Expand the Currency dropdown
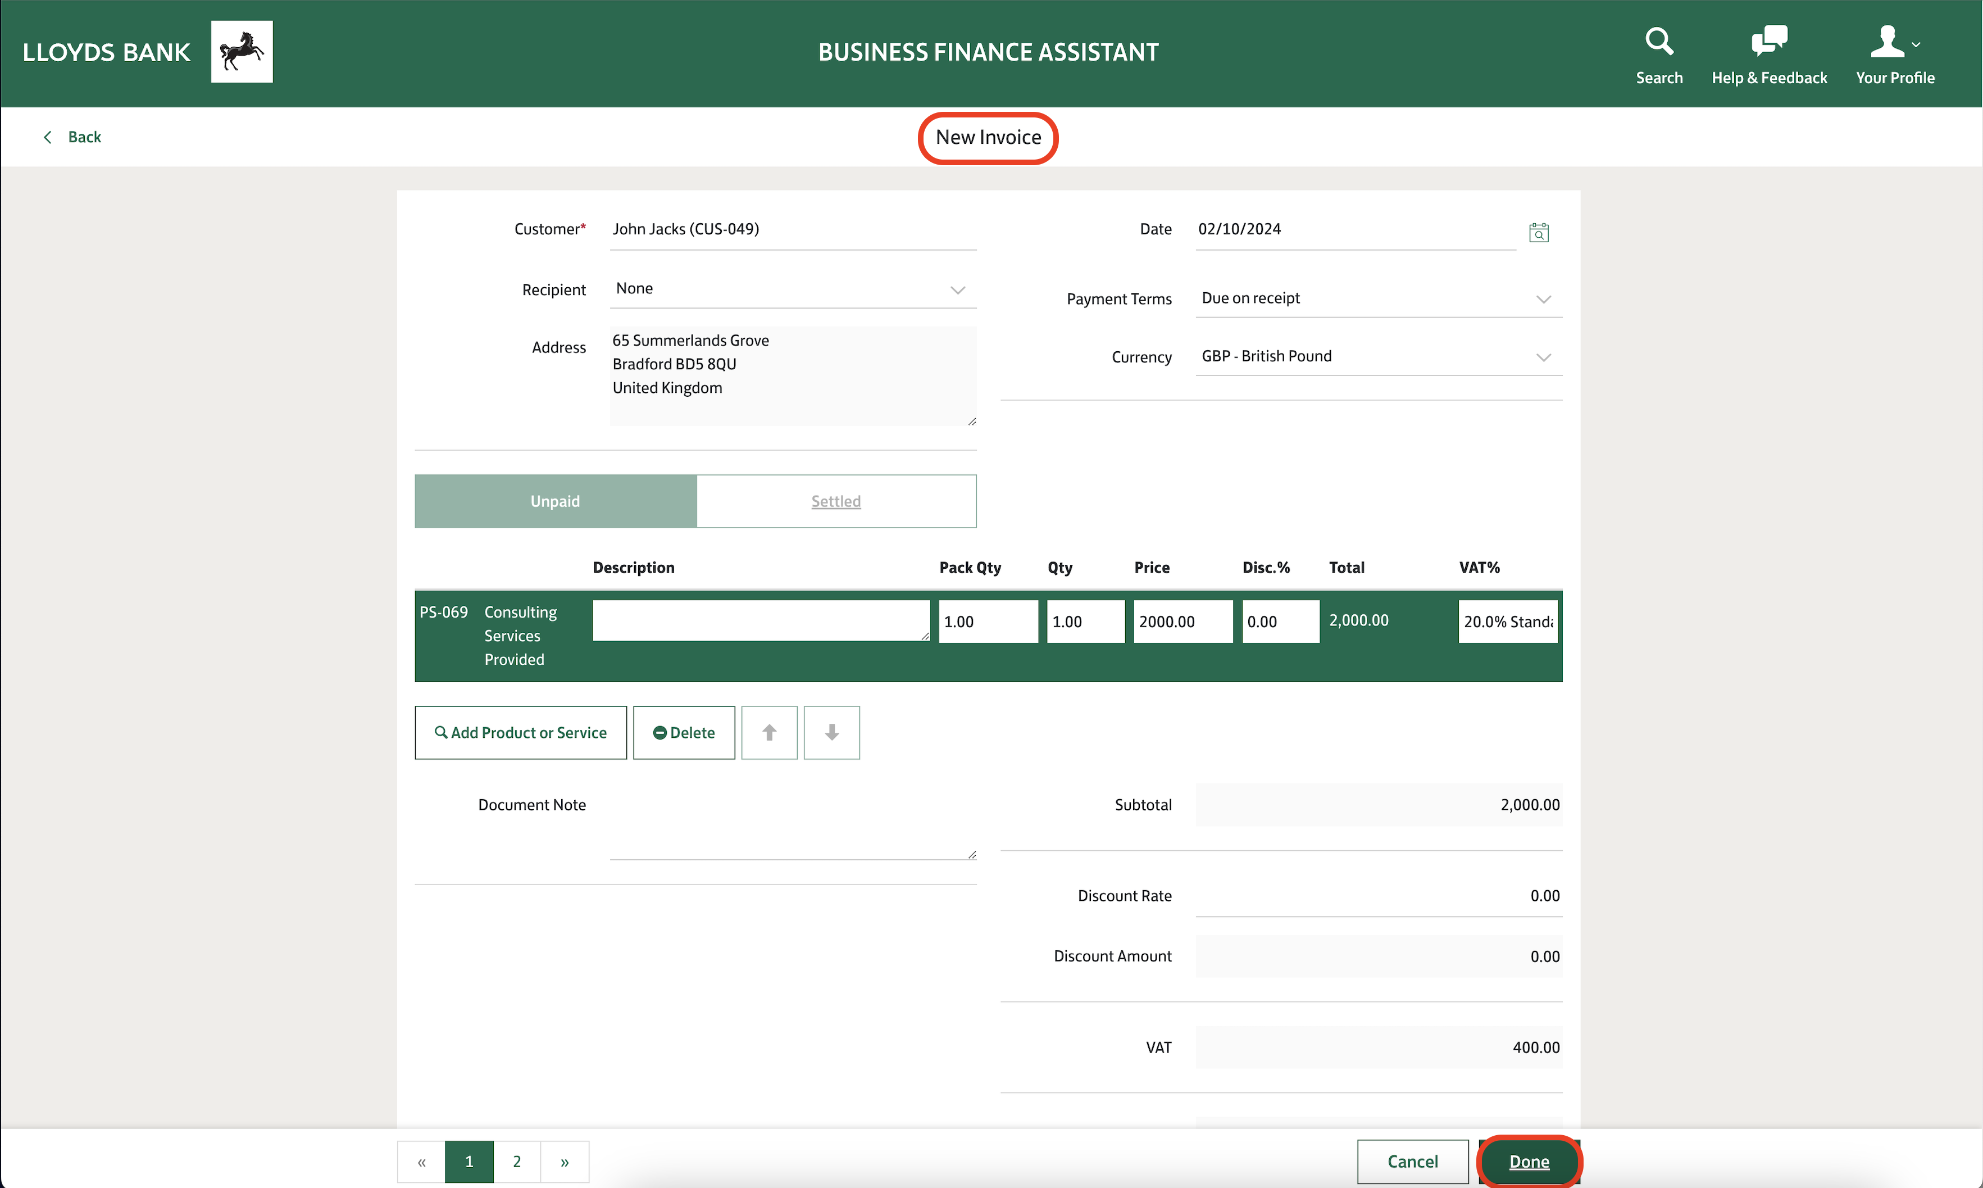The image size is (1983, 1188). click(1543, 357)
